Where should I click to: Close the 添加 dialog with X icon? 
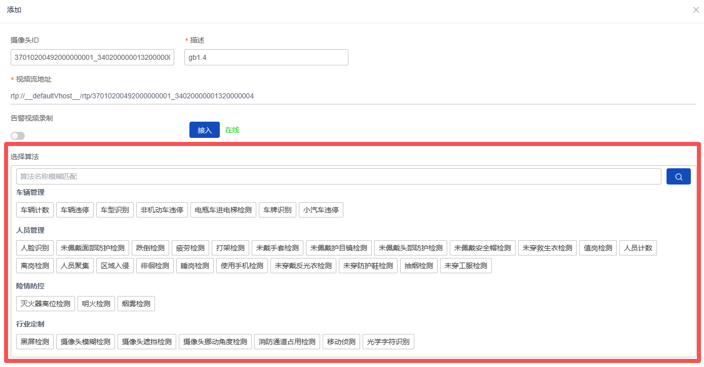click(x=696, y=10)
